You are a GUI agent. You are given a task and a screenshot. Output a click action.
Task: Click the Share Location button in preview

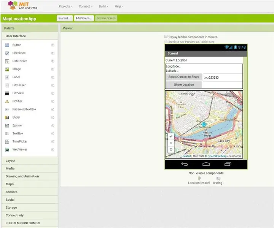[184, 85]
